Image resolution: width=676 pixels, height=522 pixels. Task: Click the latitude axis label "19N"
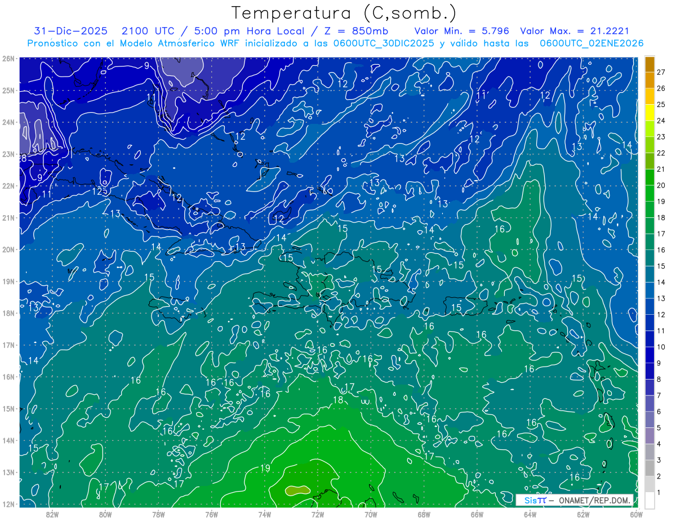(8, 282)
